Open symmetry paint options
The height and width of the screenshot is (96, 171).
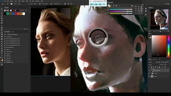pos(71,4)
